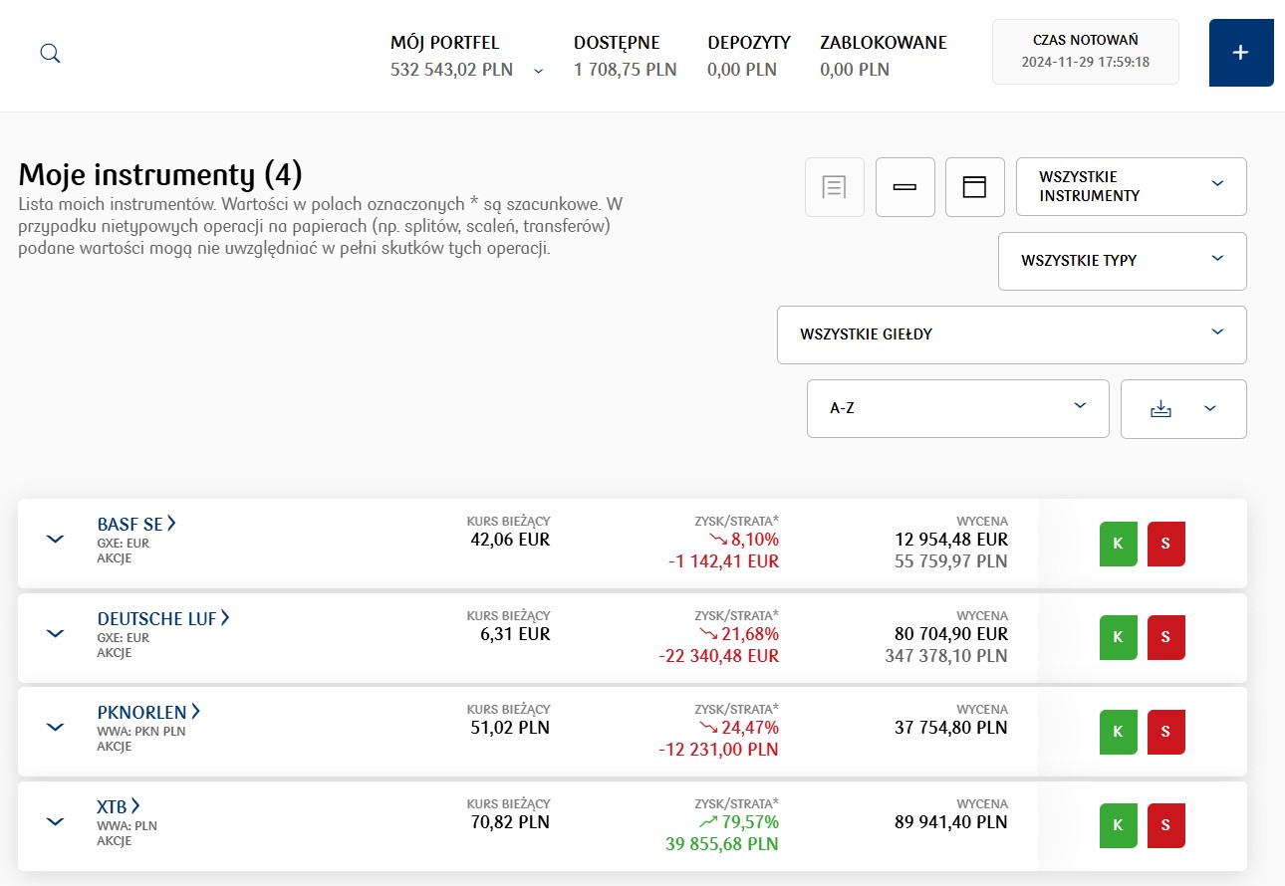Click the Moje instrumenty (4) heading
The image size is (1285, 886).
pyautogui.click(x=160, y=175)
